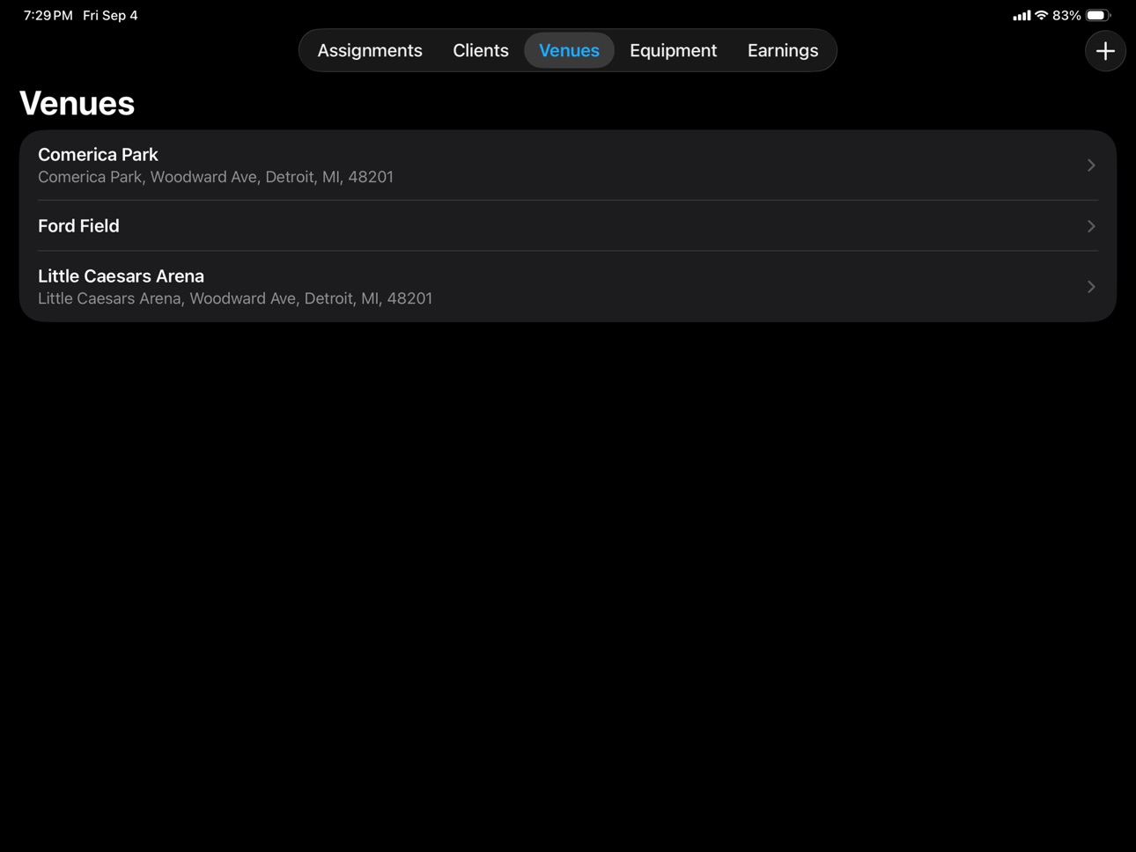Tap the 83% battery percentage

(1066, 15)
